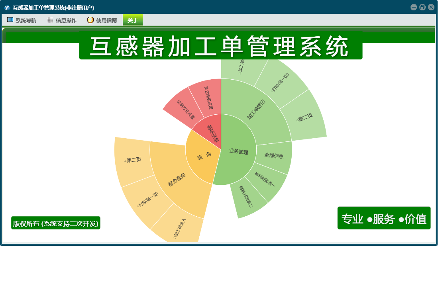Click the 版权所有 (系统支持二次开发) label

point(55,223)
